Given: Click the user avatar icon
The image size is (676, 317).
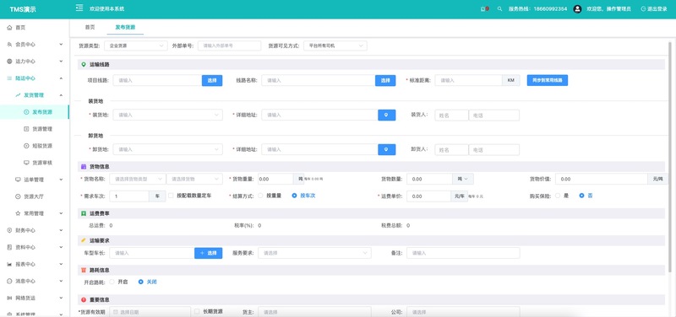Looking at the screenshot, I should click(577, 8).
